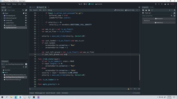Open the Debugger (4) bottom panel
Viewport: 177px width, 99px height.
pyautogui.click(x=40, y=93)
